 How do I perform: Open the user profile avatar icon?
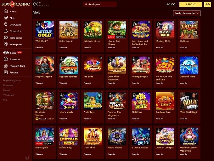tap(36, 4)
